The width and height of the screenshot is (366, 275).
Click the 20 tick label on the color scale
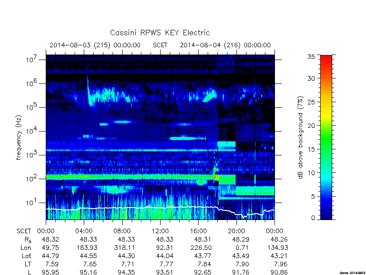[x=311, y=126]
